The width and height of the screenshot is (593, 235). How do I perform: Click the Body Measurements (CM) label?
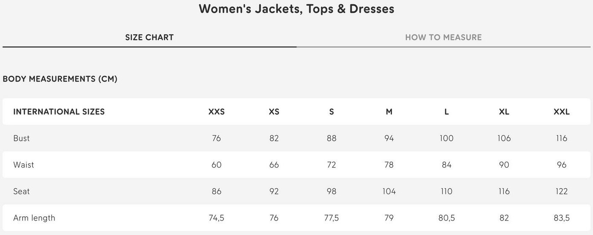(60, 79)
